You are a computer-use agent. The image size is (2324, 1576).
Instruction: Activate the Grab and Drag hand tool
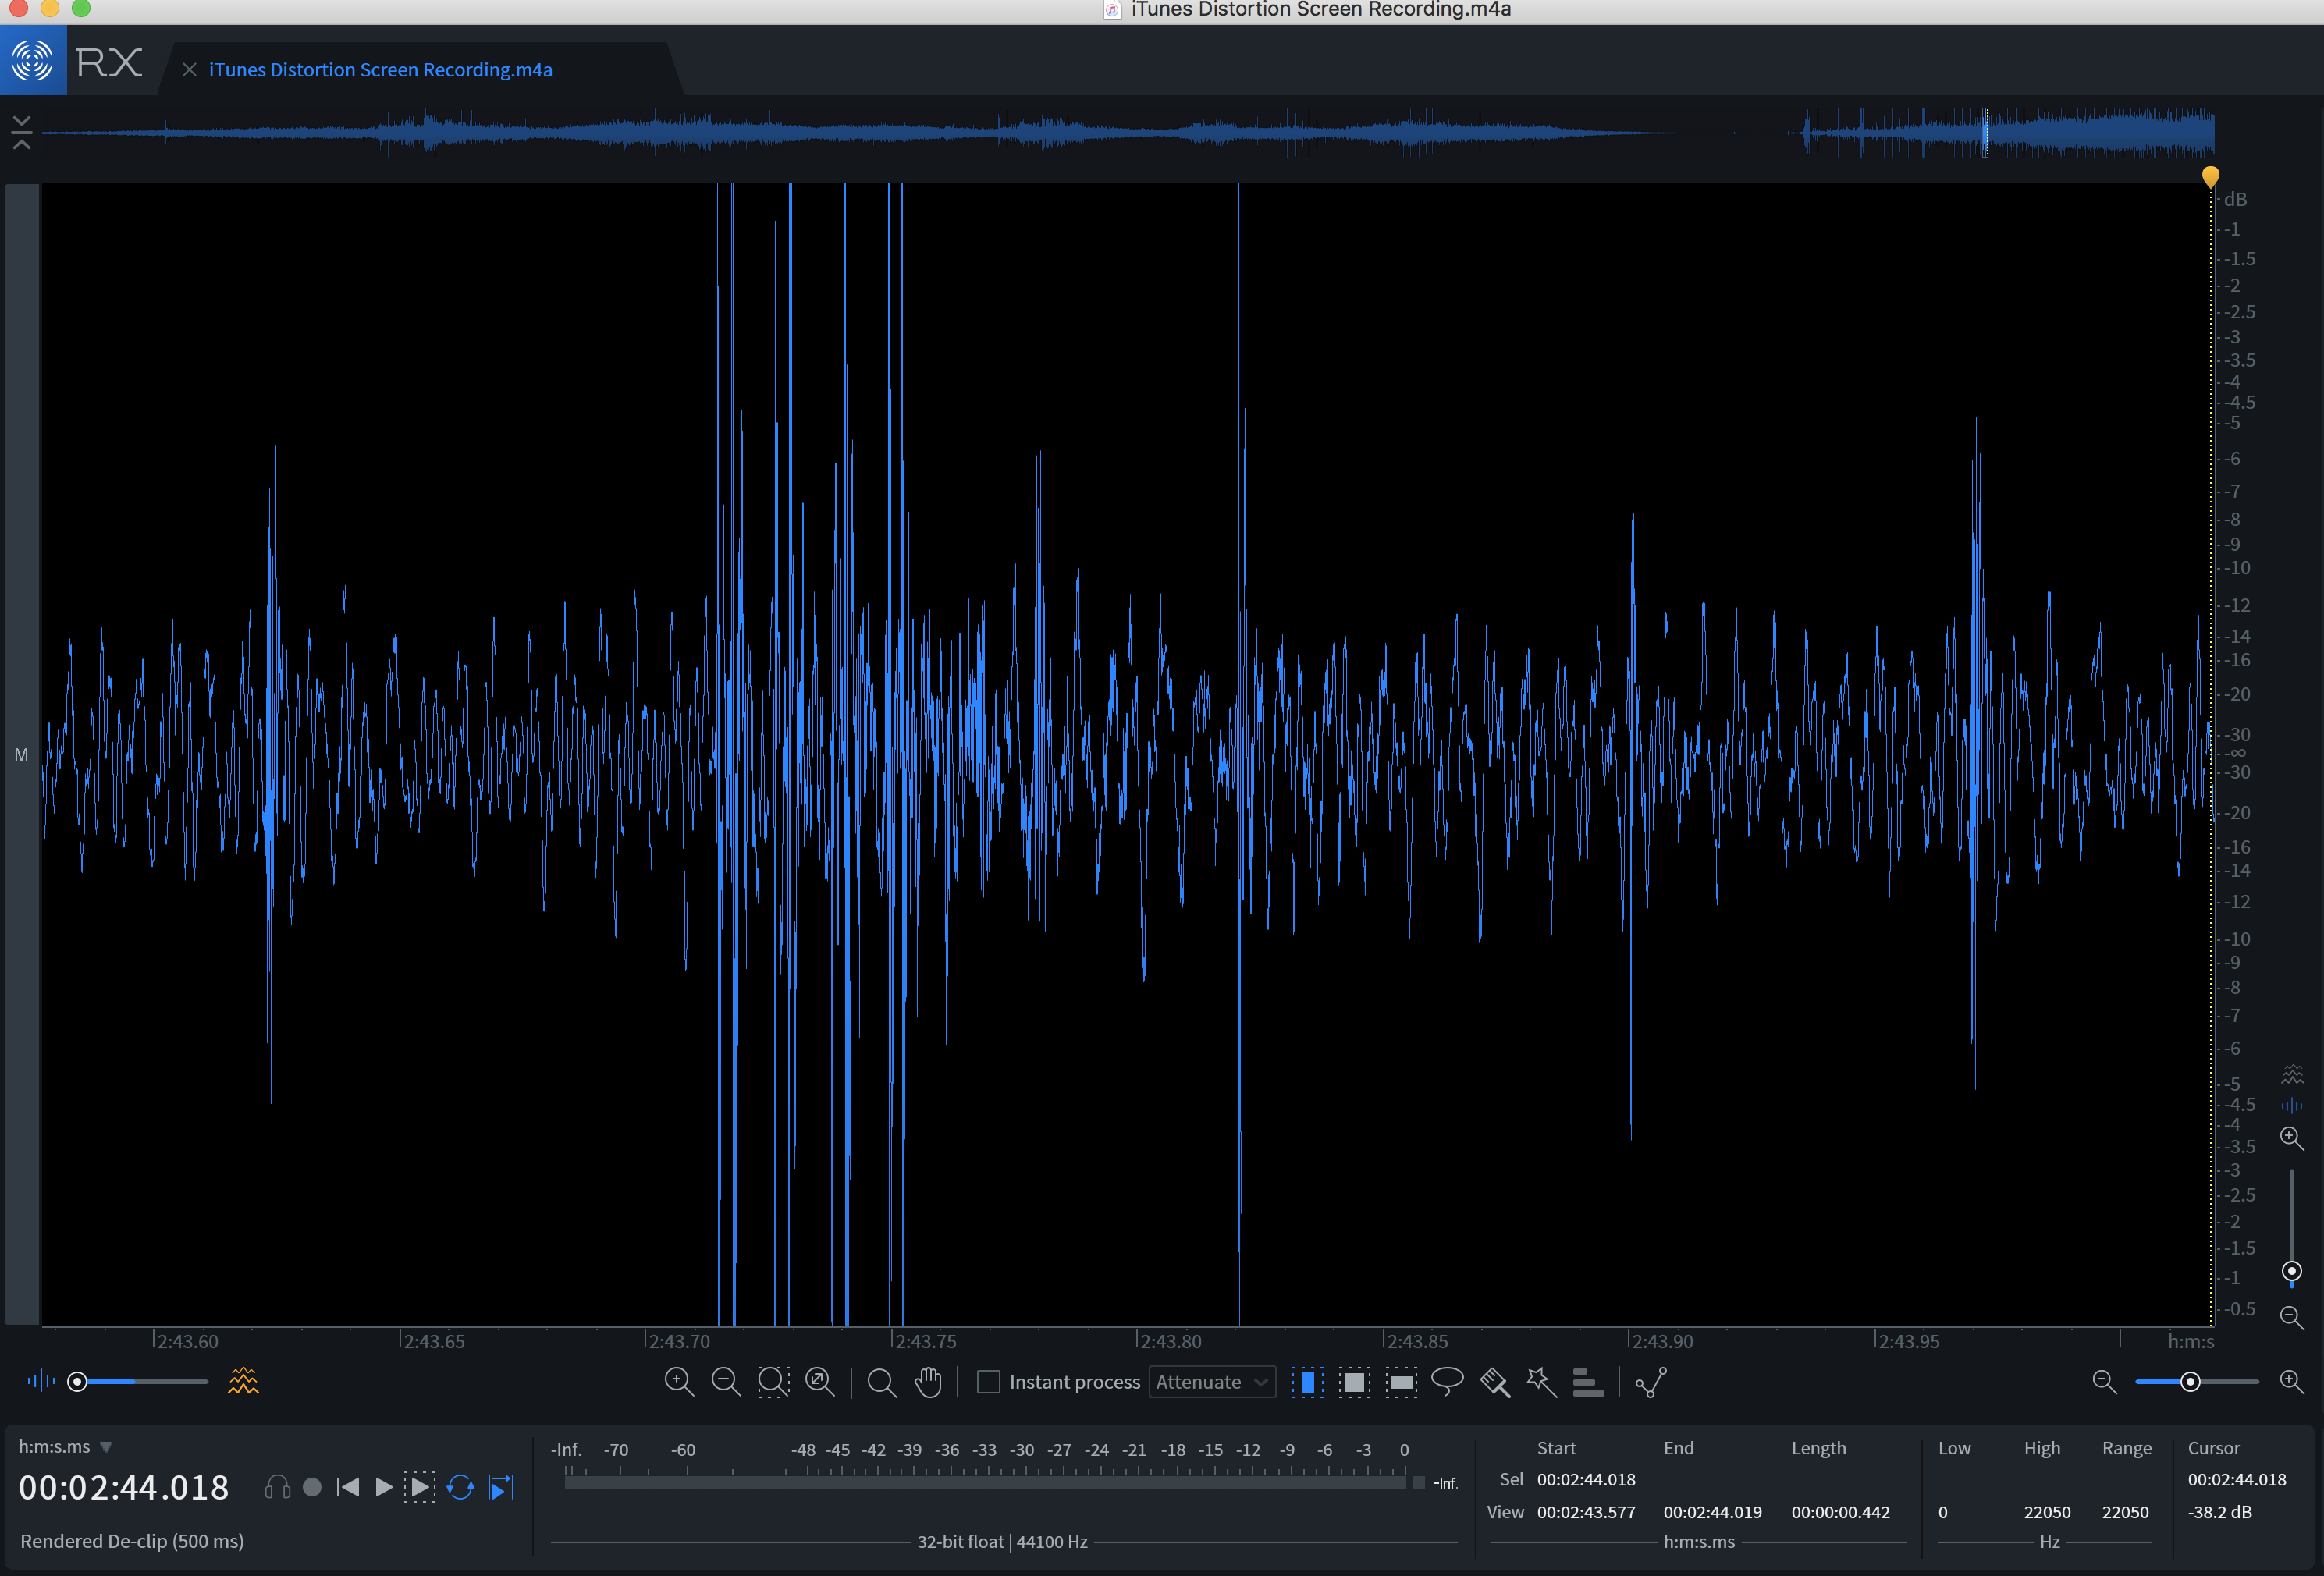(x=928, y=1381)
